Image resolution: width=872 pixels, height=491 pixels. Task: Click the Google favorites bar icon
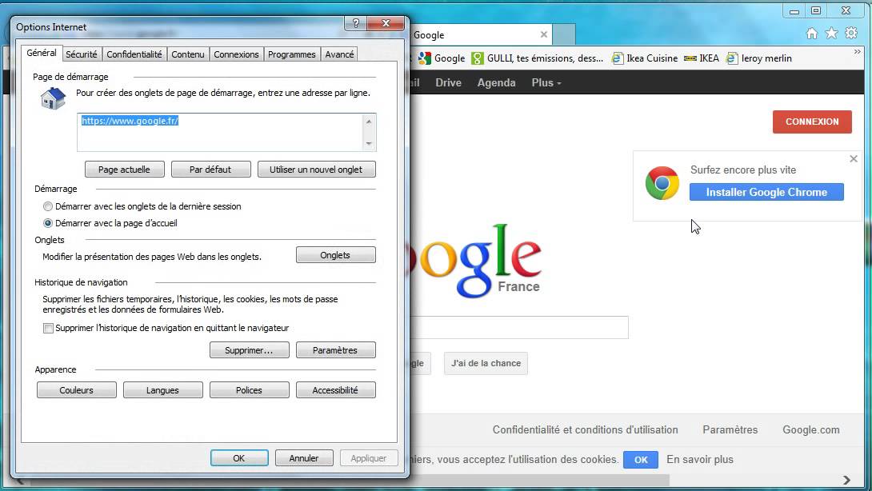coord(425,58)
